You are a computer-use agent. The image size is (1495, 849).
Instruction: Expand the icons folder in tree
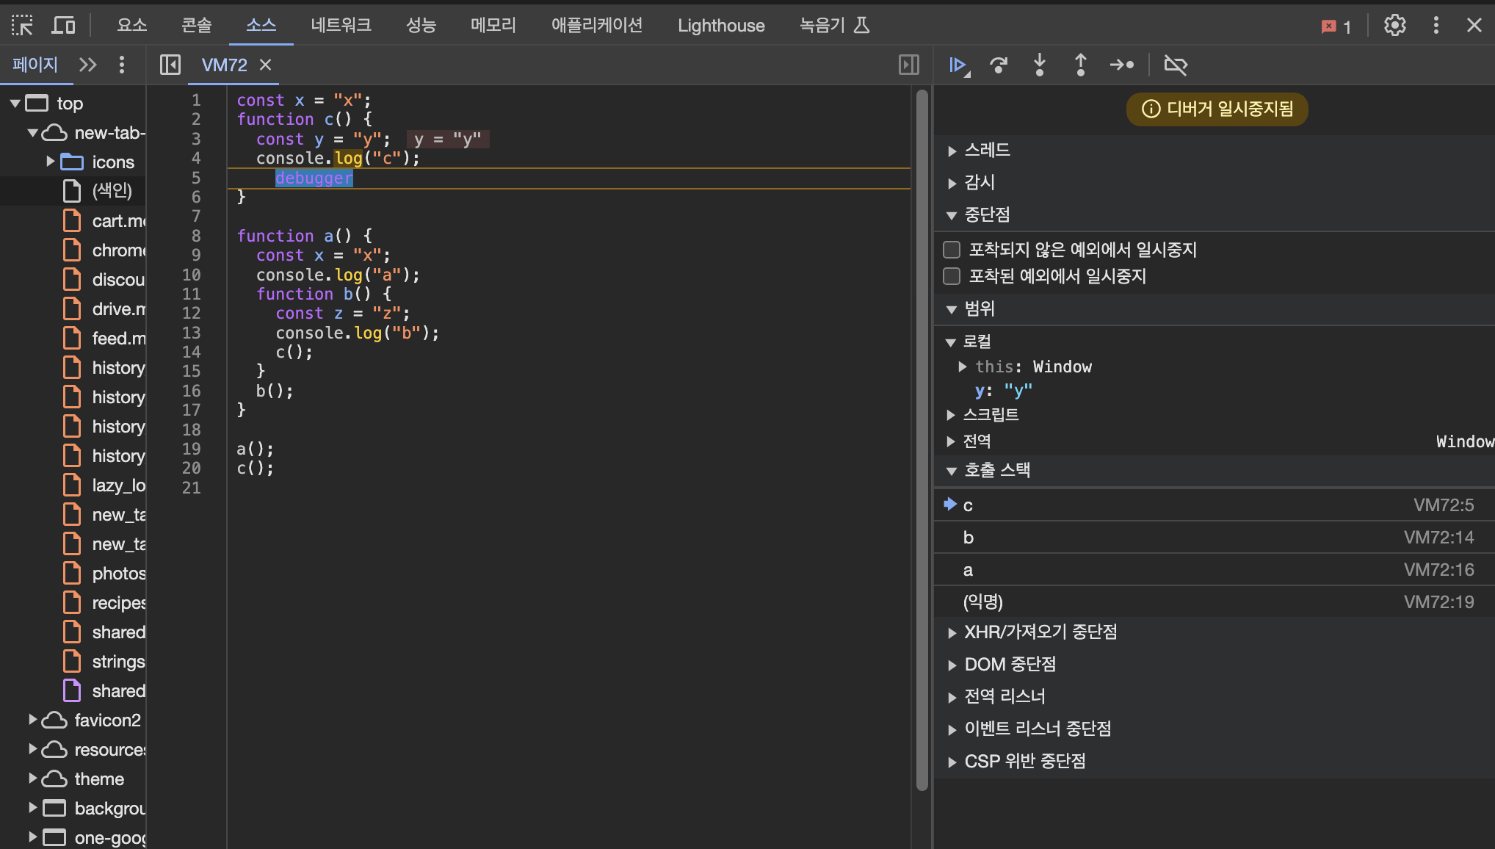50,162
